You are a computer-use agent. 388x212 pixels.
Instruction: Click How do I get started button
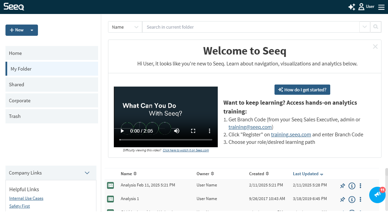pos(302,90)
